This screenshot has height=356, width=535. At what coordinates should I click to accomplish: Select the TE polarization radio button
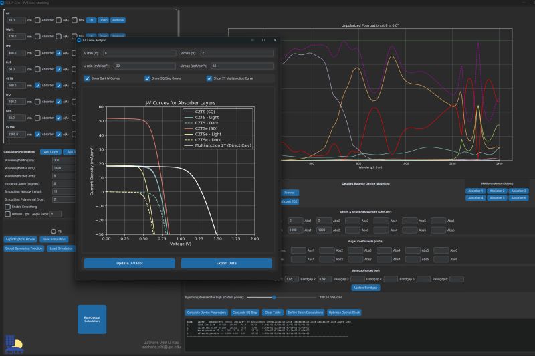(x=53, y=232)
